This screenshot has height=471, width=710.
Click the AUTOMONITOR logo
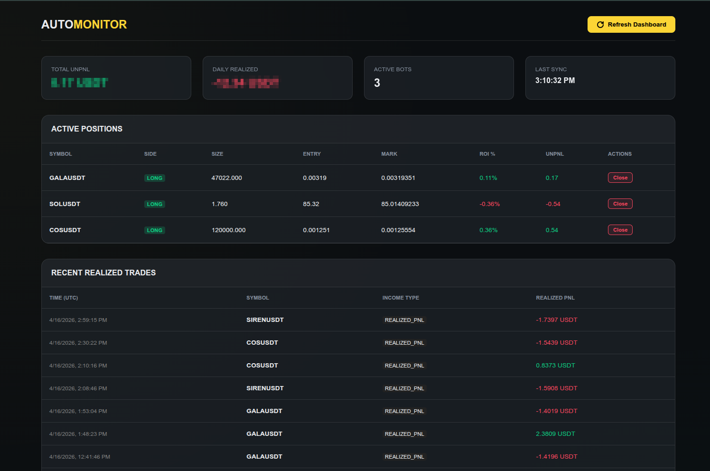click(84, 24)
